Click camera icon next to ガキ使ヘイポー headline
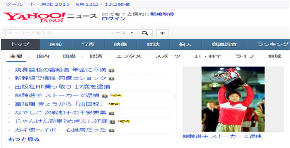 pyautogui.click(x=111, y=130)
